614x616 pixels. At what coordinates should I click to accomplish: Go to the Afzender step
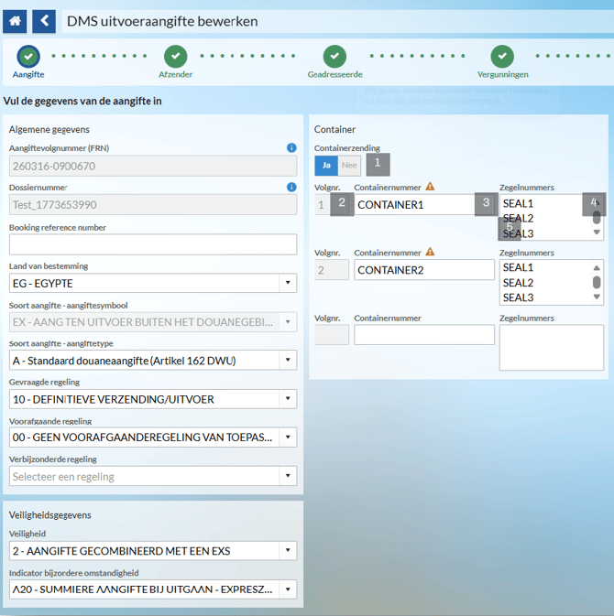[x=175, y=62]
